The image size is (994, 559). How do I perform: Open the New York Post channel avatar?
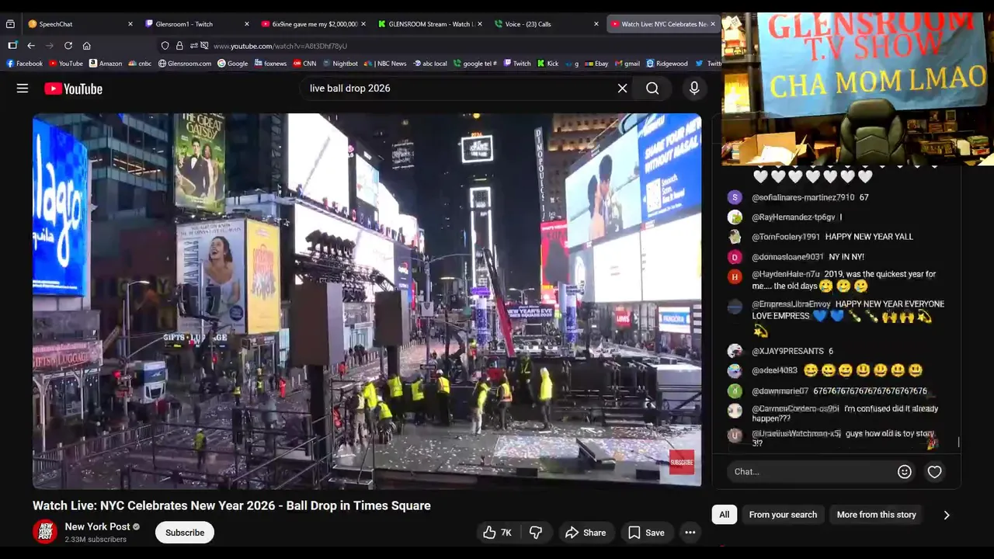[x=45, y=532]
